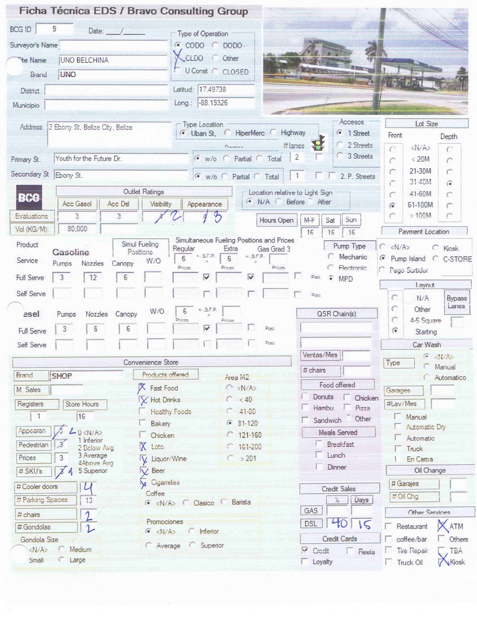Select the 2 Streets access option
The image size is (477, 622).
(339, 145)
